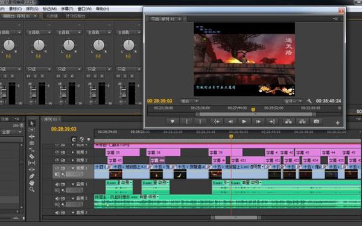Viewport: 362px width, 226px height.
Task: Select the Slip tool
Action: coord(32,163)
